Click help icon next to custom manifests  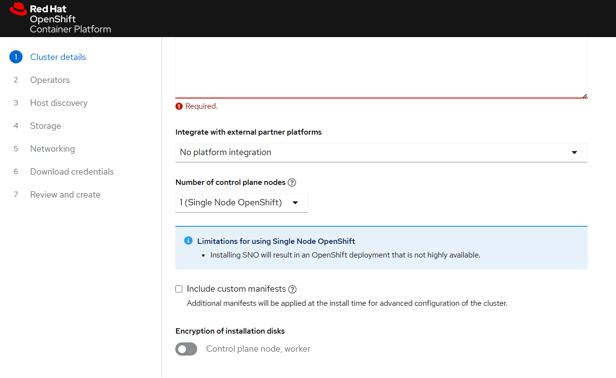pos(292,289)
